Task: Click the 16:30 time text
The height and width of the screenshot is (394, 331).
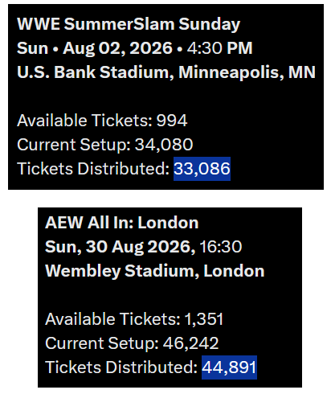Action: [x=221, y=247]
